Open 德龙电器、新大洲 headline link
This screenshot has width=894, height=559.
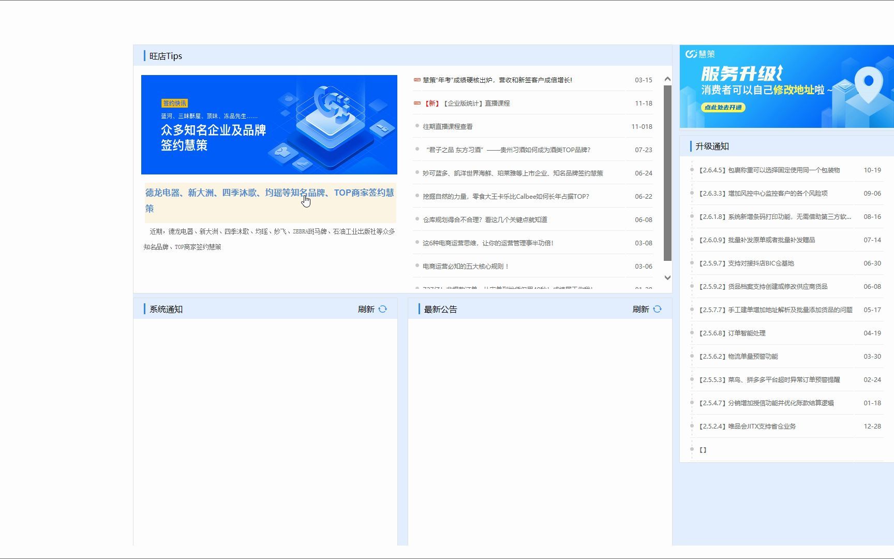point(270,200)
